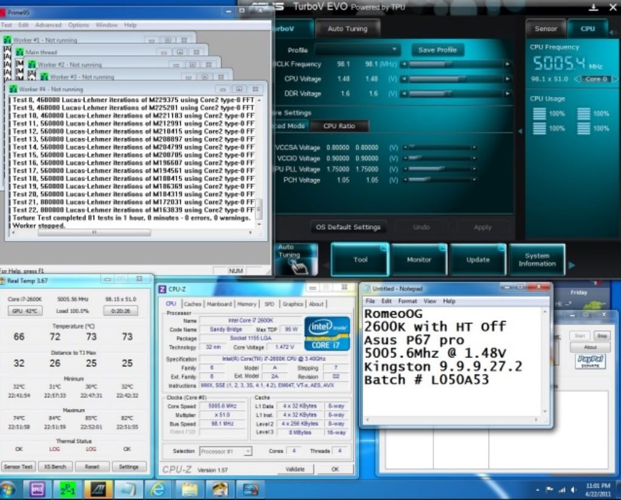Click the Worker #2 window icon in Prime95
Image resolution: width=621 pixels, height=500 pixels.
click(32, 64)
